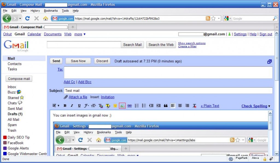Open a new tab with the plus button
The width and height of the screenshot is (280, 163).
point(72,27)
